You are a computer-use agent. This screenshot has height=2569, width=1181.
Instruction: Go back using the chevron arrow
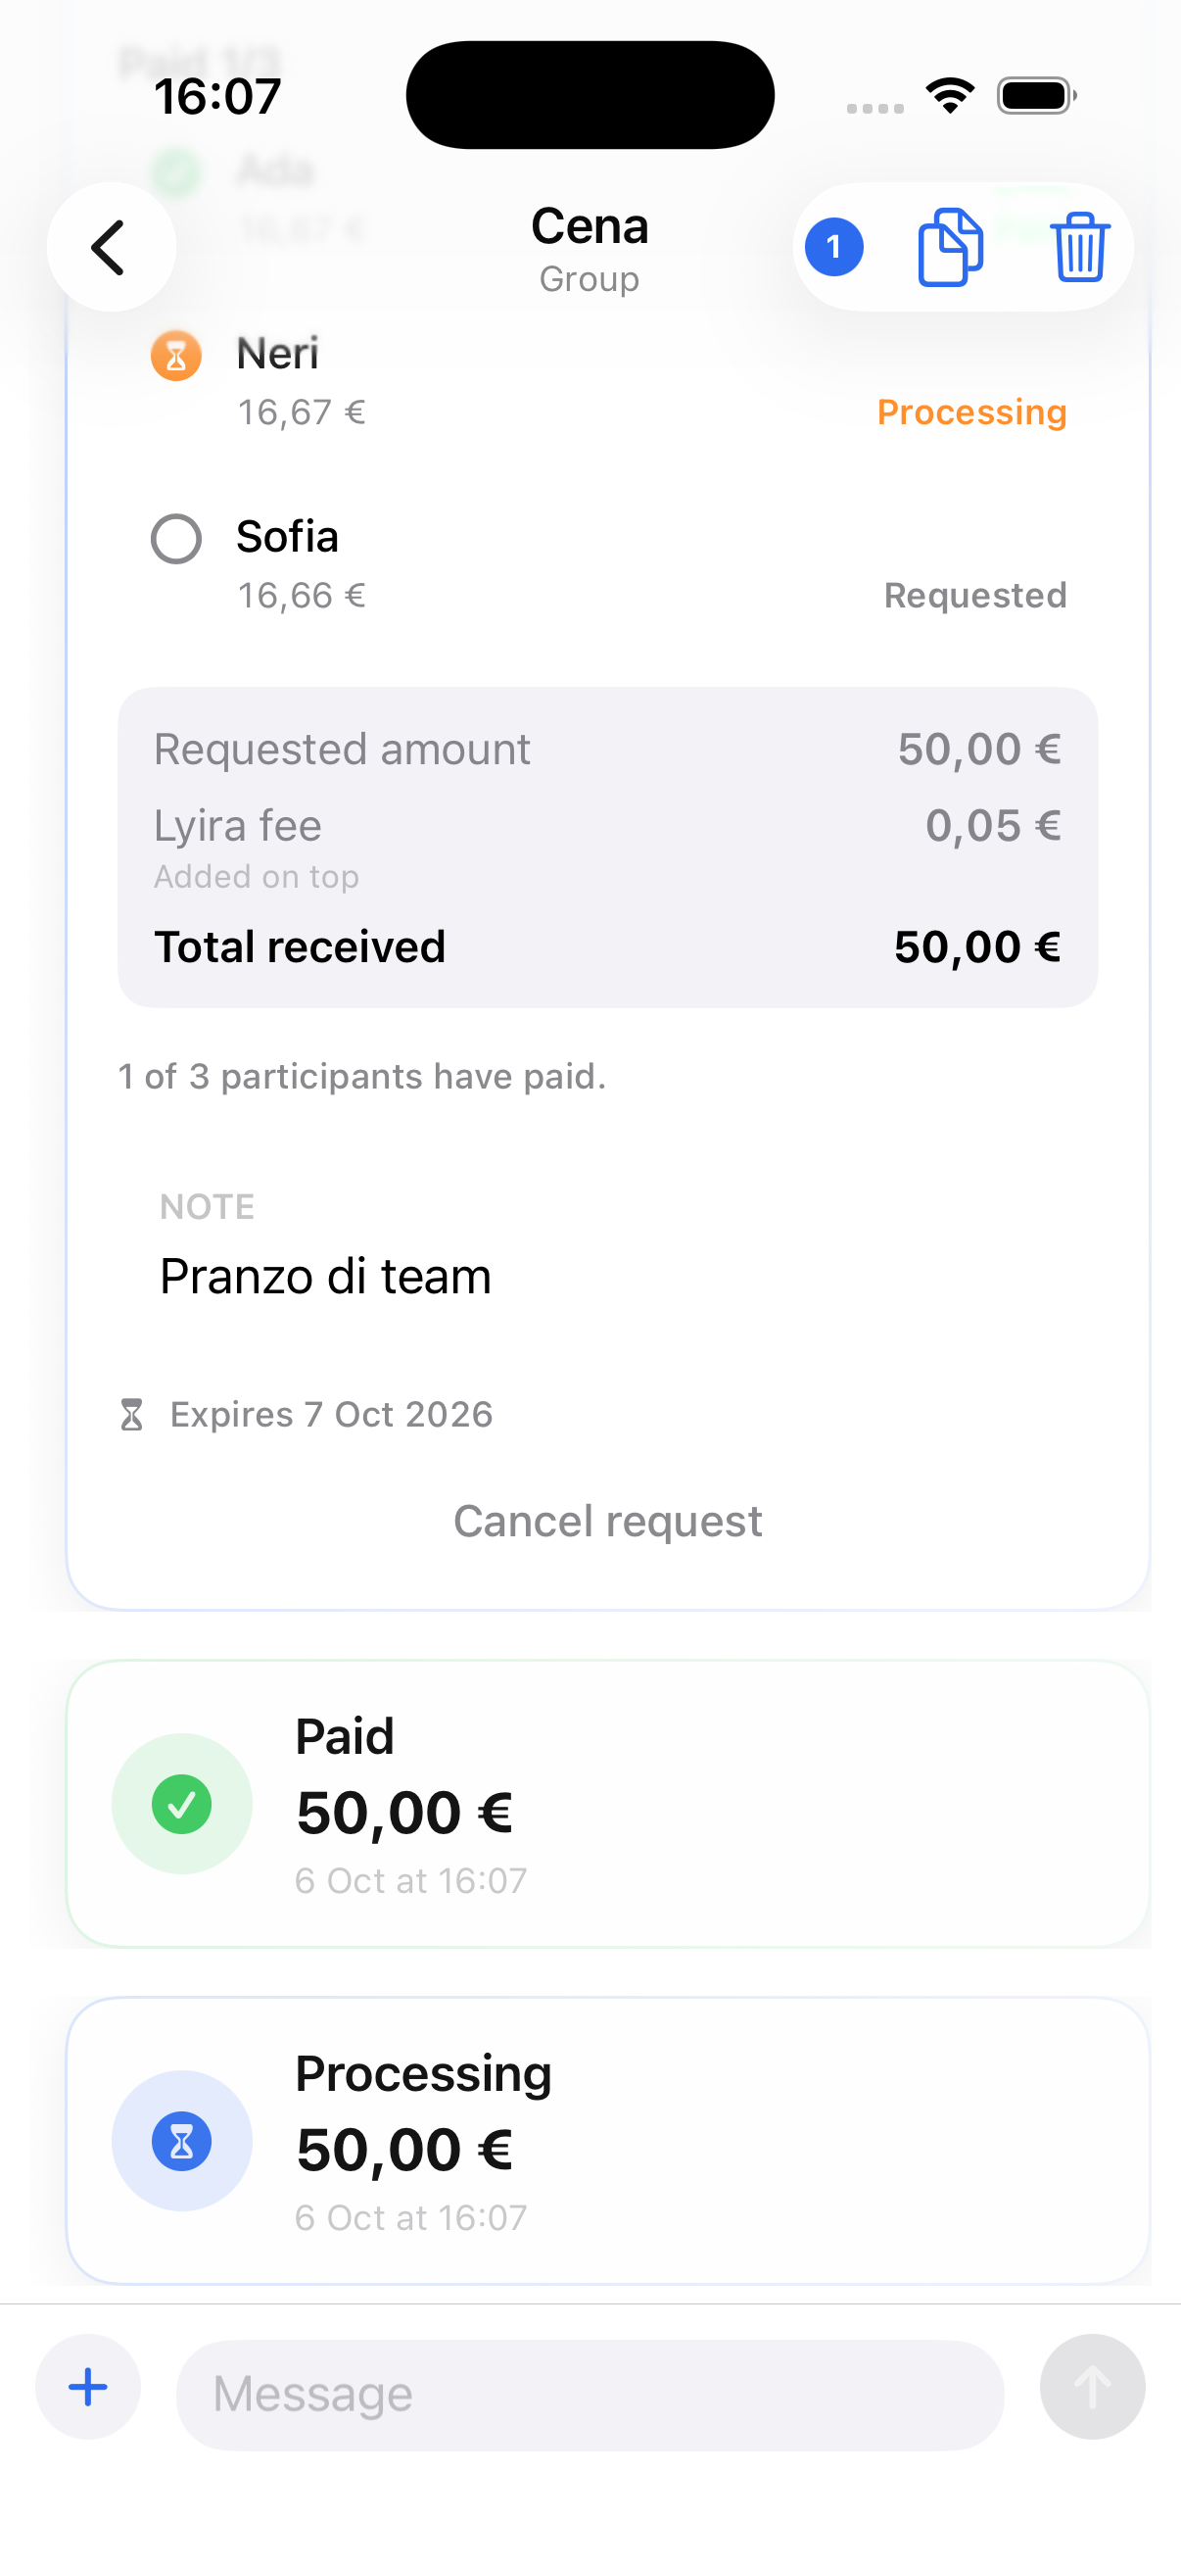111,247
